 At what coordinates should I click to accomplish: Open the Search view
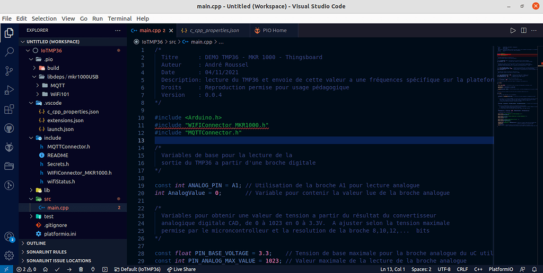point(9,52)
